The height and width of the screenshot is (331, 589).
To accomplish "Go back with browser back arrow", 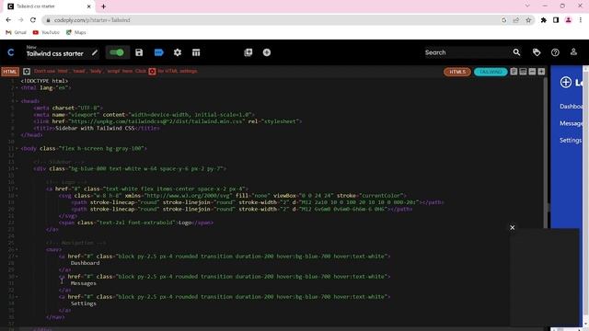I will tap(8, 20).
